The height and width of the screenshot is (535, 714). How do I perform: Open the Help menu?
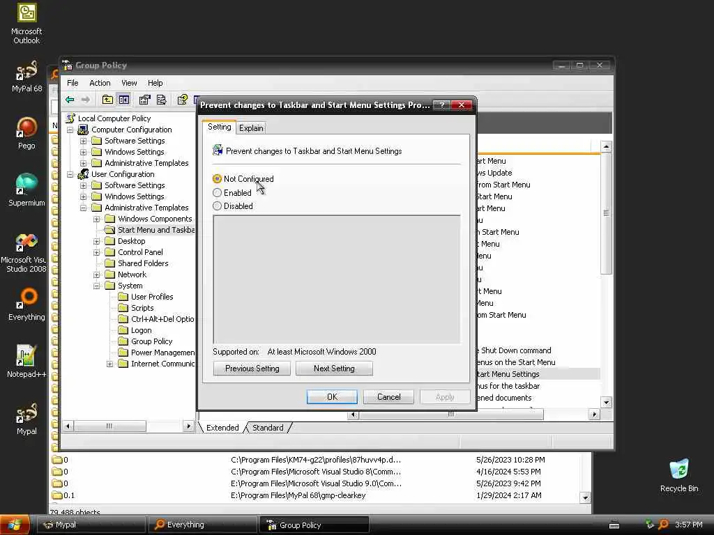[x=155, y=83]
